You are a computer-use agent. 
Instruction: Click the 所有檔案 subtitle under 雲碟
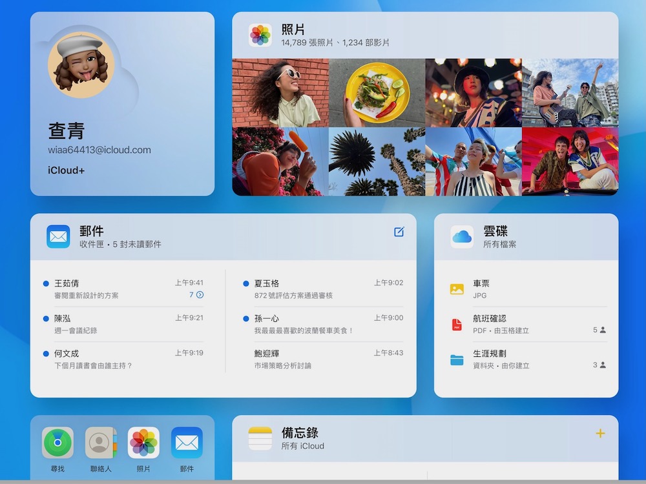coord(499,244)
